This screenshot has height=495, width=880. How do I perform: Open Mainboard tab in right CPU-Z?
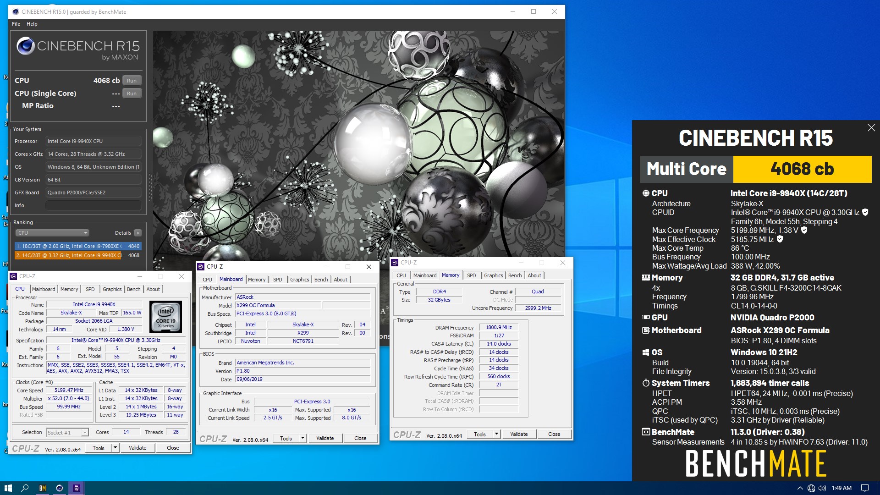(x=425, y=275)
